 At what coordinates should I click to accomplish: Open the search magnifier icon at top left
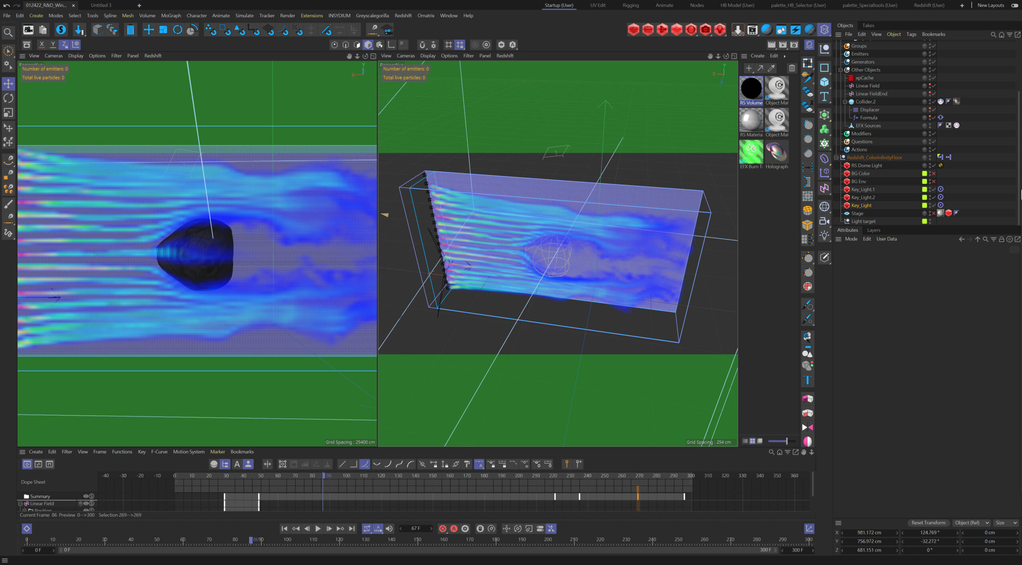pos(8,32)
